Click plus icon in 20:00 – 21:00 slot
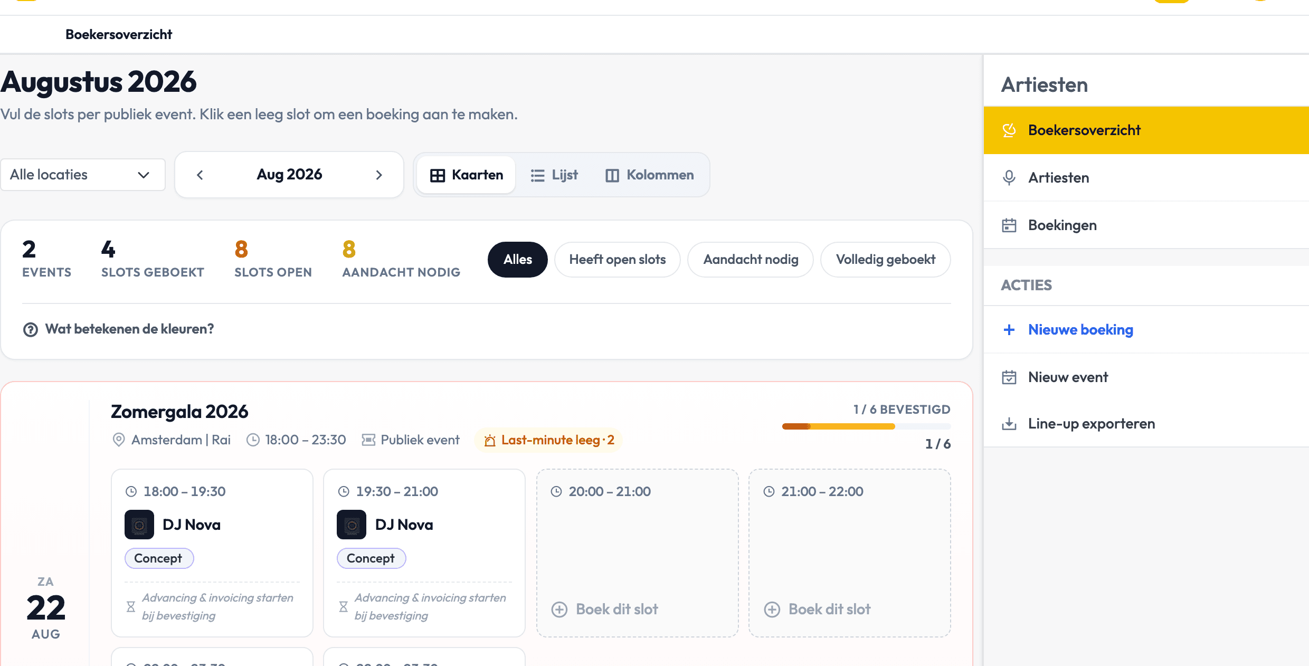The height and width of the screenshot is (666, 1309). pyautogui.click(x=559, y=610)
